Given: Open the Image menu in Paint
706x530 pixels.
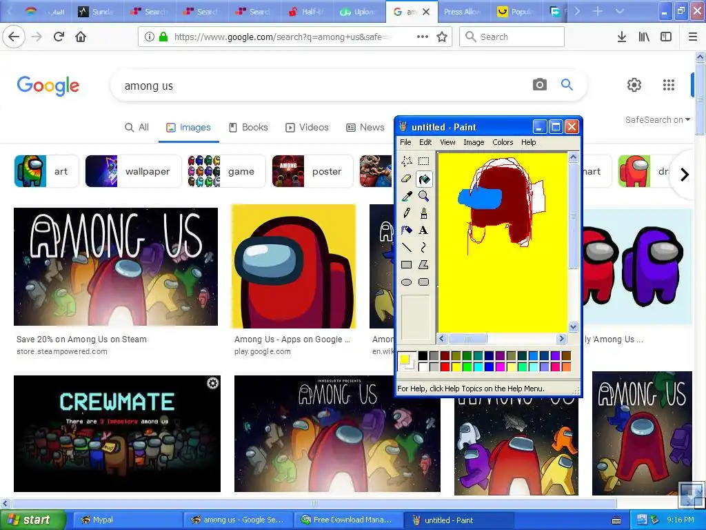Looking at the screenshot, I should tap(474, 142).
